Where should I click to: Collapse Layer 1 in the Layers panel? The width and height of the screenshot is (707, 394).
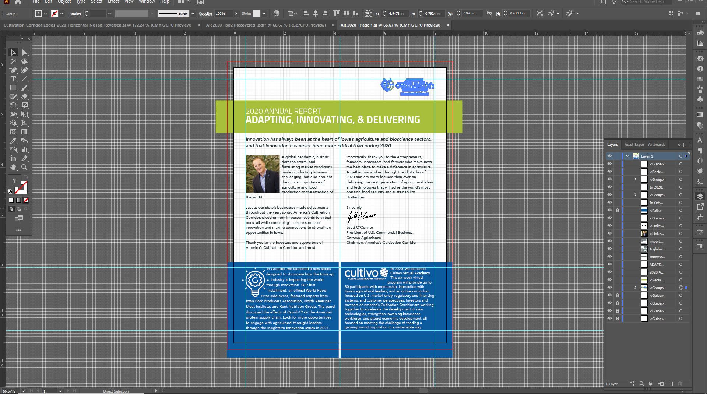click(x=627, y=156)
